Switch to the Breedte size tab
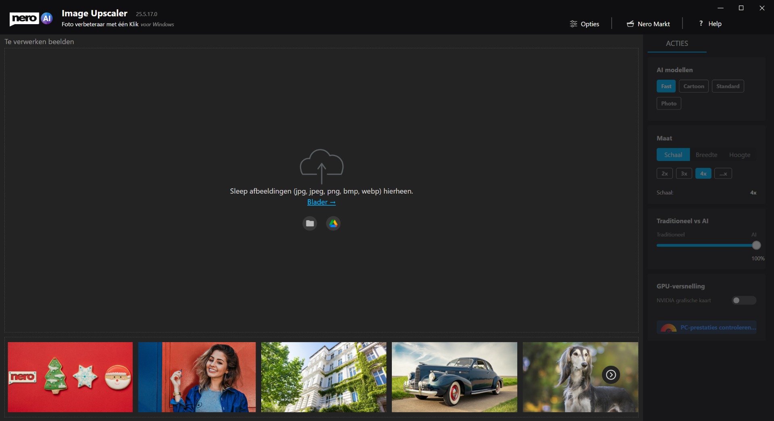 (706, 155)
